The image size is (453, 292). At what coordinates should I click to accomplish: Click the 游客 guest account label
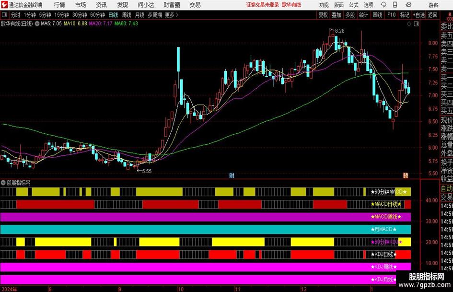click(433, 5)
